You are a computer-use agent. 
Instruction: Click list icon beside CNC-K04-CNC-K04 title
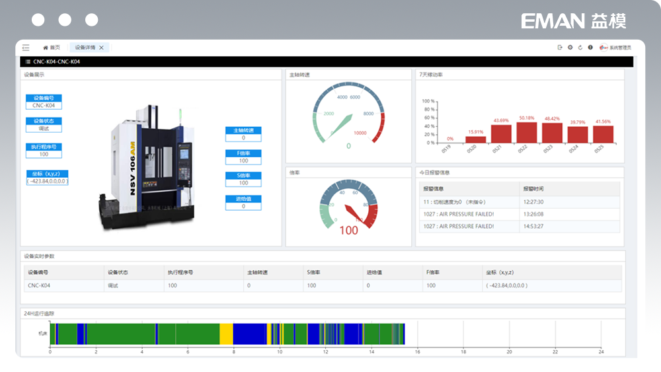(28, 61)
